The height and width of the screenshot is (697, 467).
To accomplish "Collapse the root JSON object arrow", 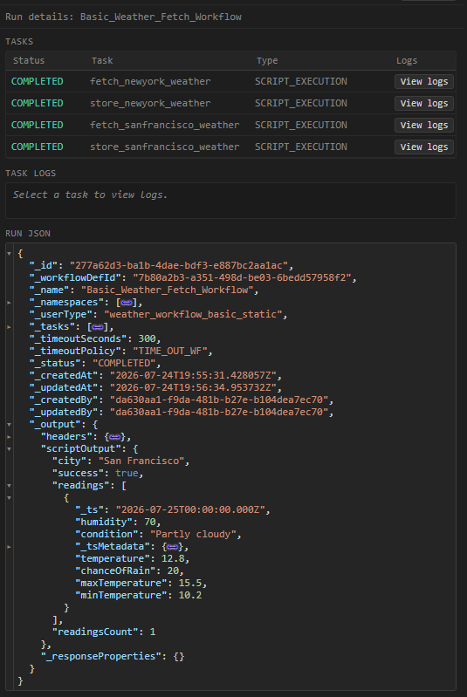I will pos(9,253).
